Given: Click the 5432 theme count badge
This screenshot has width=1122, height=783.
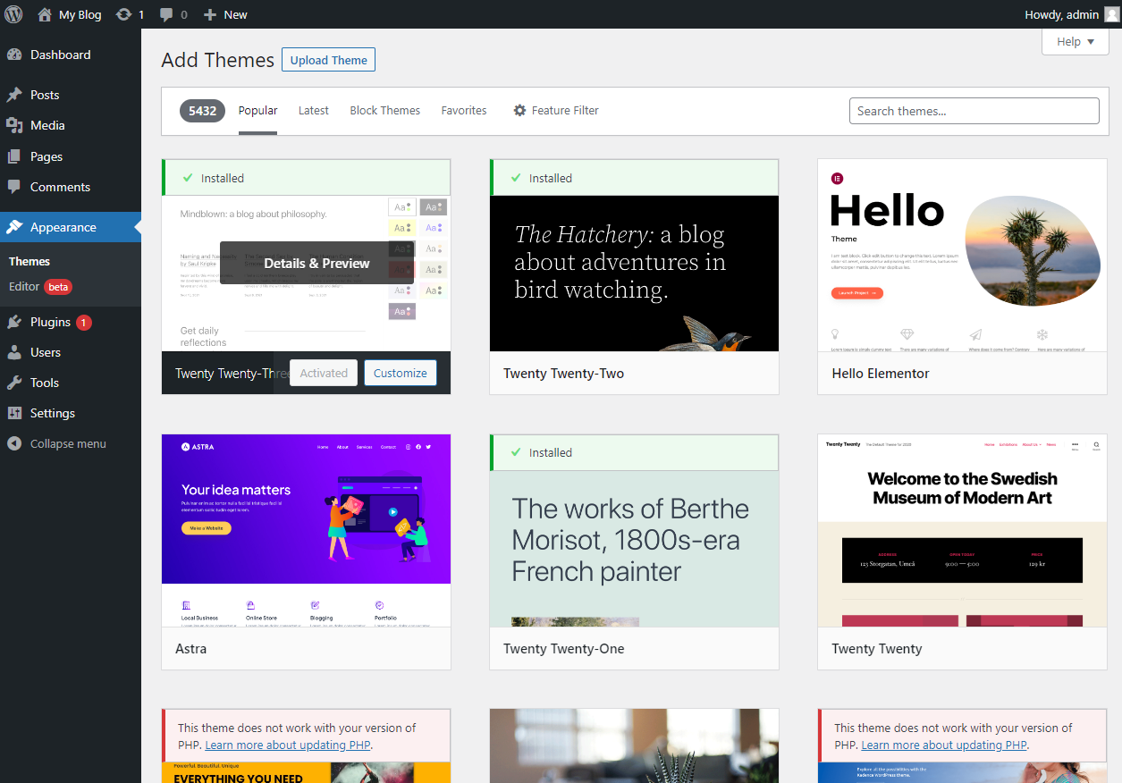Looking at the screenshot, I should tap(202, 111).
